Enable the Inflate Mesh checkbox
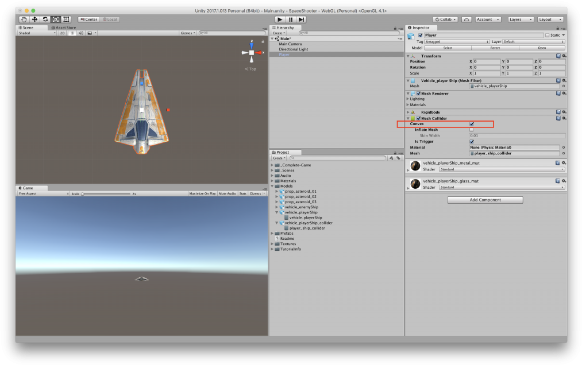The height and width of the screenshot is (365, 582). (472, 130)
